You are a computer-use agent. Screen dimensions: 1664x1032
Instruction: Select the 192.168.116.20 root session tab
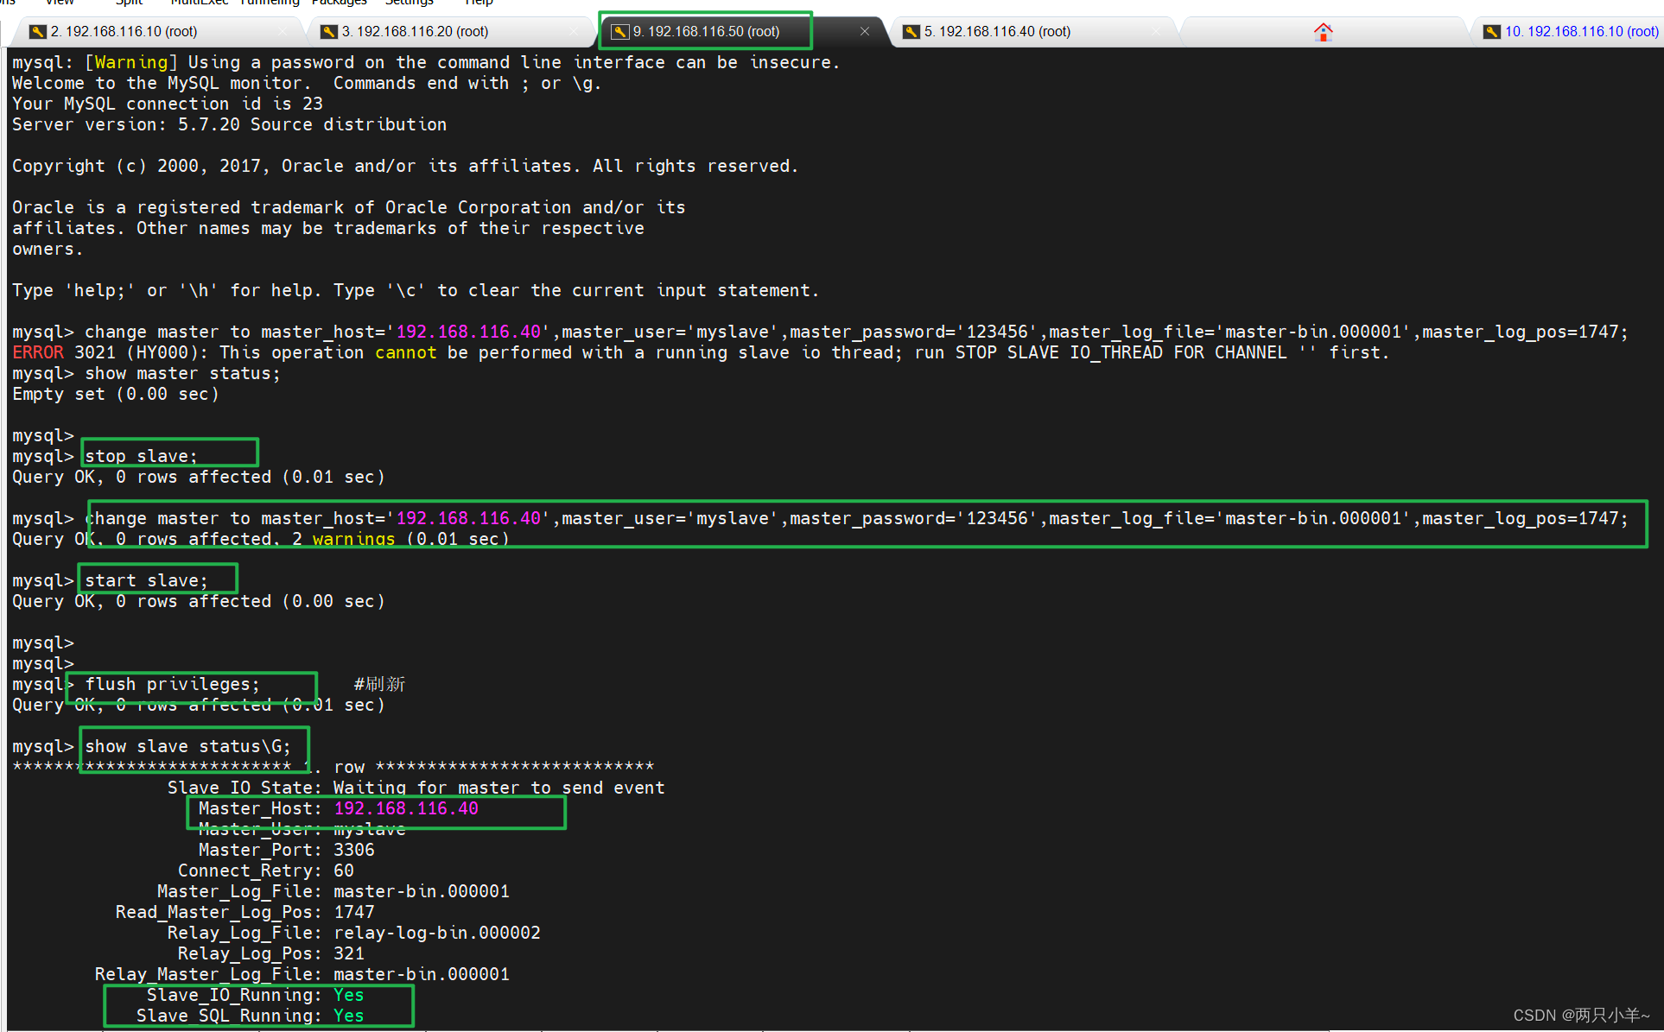pos(404,29)
